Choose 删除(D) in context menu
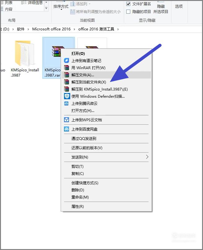This screenshot has width=203, height=250. tap(106, 190)
